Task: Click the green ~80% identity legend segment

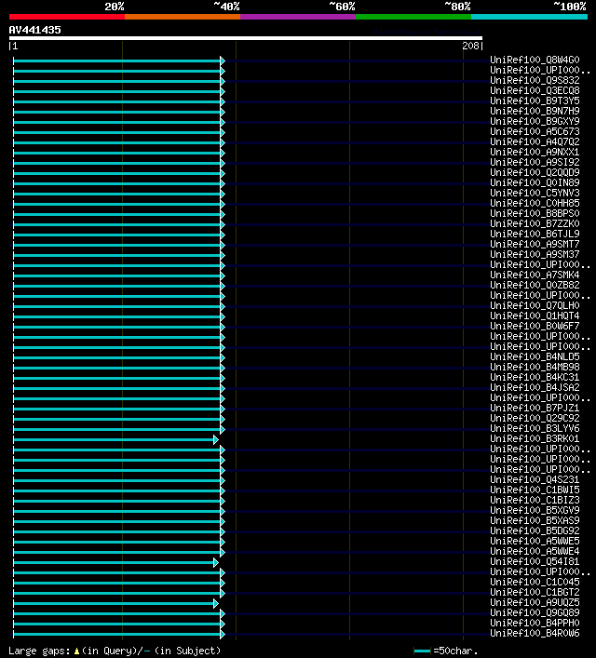Action: point(413,17)
